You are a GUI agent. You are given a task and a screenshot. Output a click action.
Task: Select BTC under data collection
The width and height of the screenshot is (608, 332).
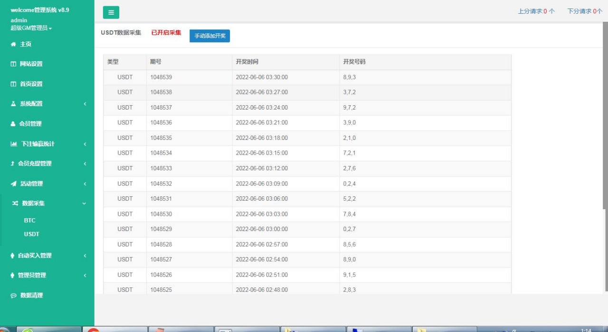coord(29,221)
